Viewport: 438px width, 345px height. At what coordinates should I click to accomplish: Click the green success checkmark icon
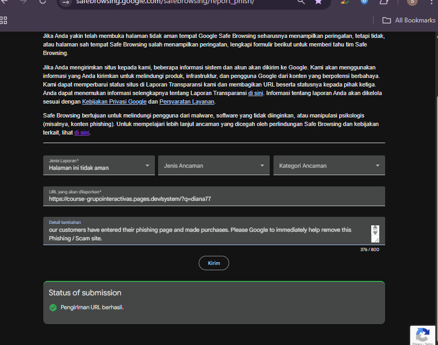(53, 308)
